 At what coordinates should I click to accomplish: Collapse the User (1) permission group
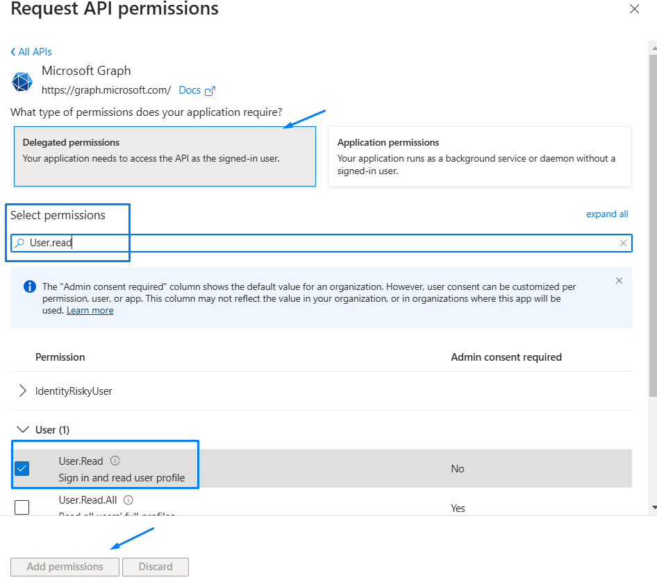(23, 429)
